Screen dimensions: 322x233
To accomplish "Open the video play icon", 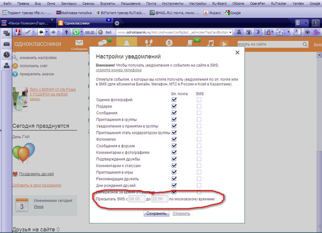I will point(224,44).
